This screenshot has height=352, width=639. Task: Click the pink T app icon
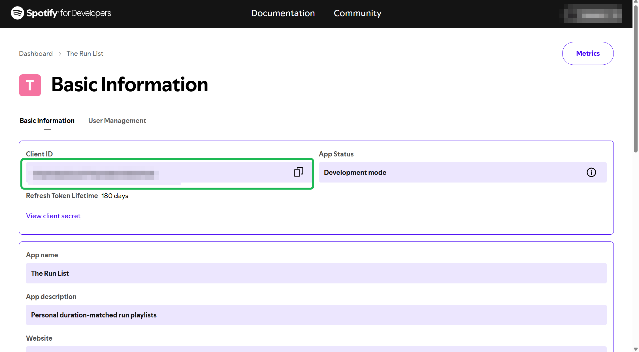[30, 85]
